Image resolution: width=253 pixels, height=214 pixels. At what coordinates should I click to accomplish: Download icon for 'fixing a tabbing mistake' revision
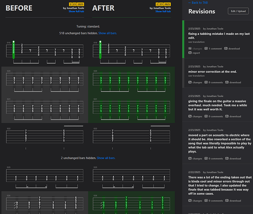(226, 48)
